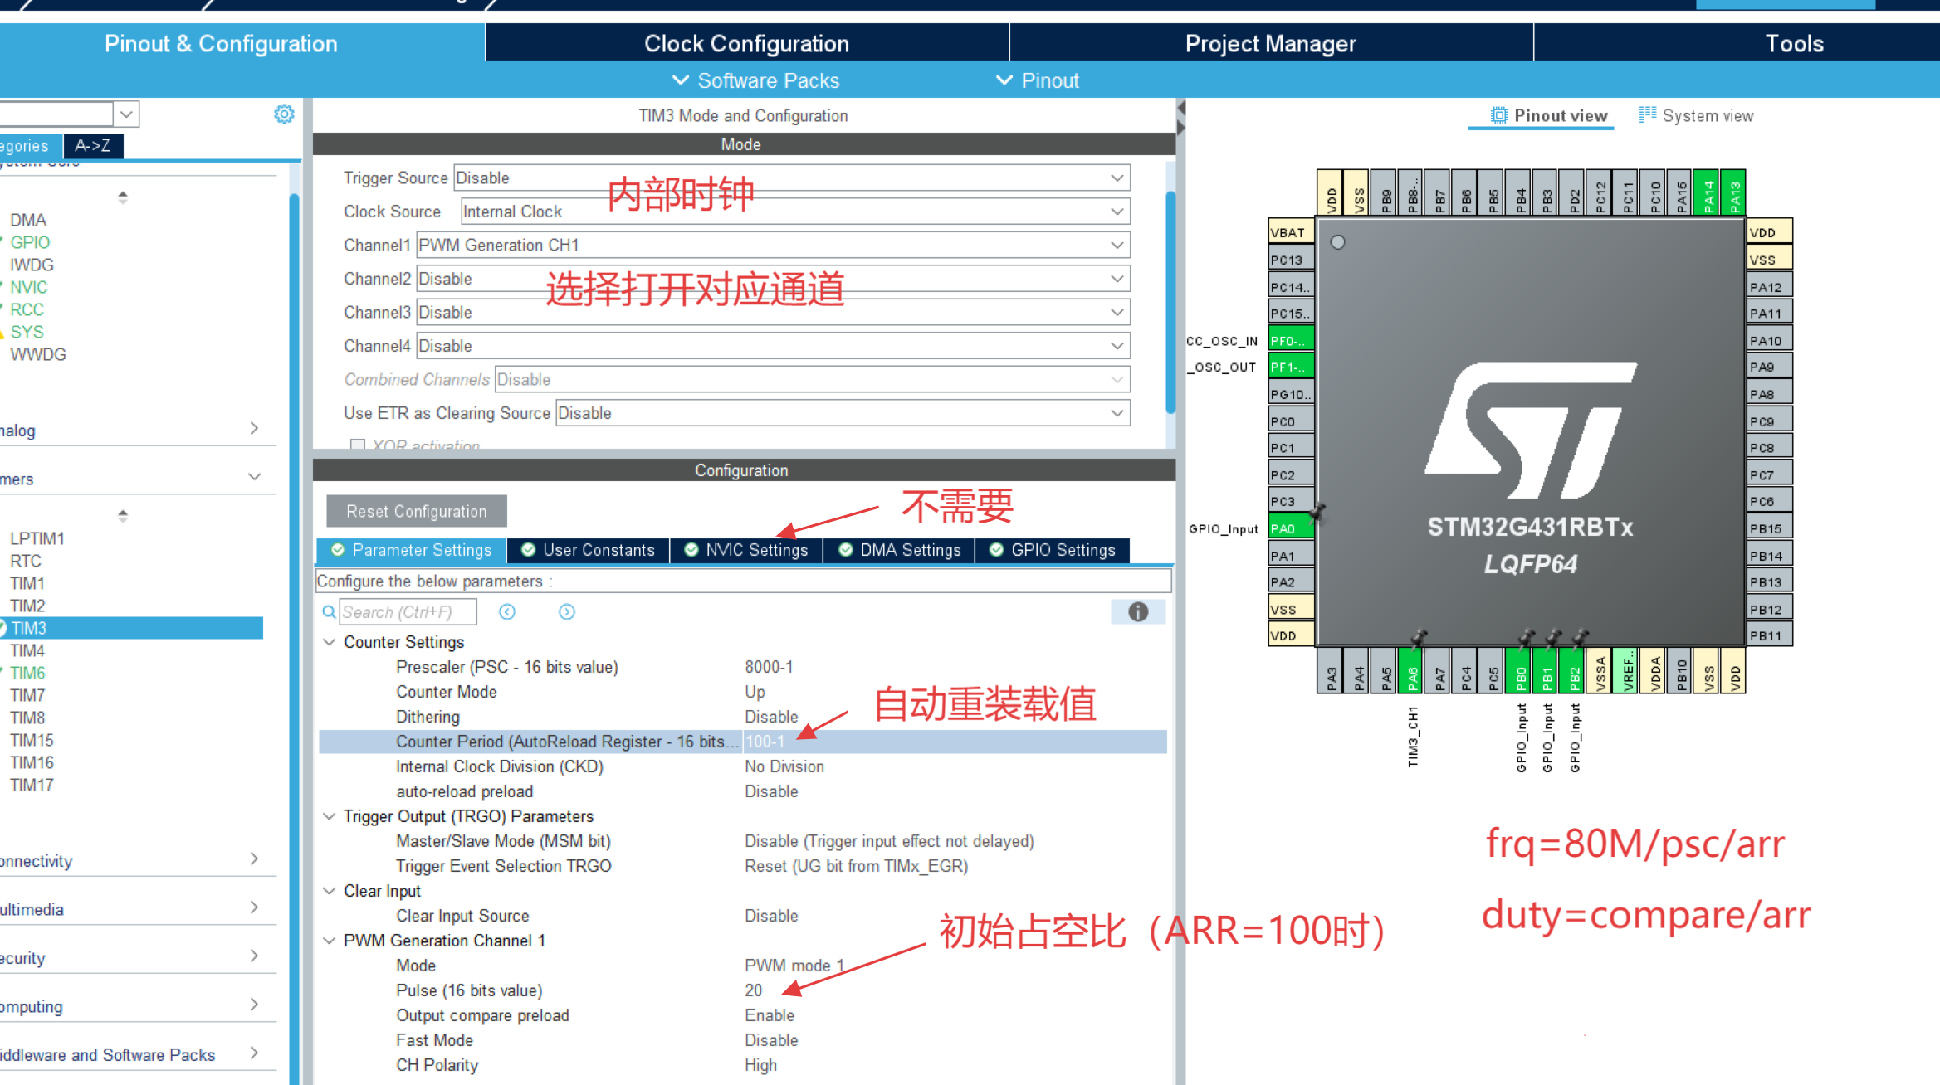Click the settings gear icon in the categories panel
This screenshot has height=1085, width=1940.
[284, 114]
